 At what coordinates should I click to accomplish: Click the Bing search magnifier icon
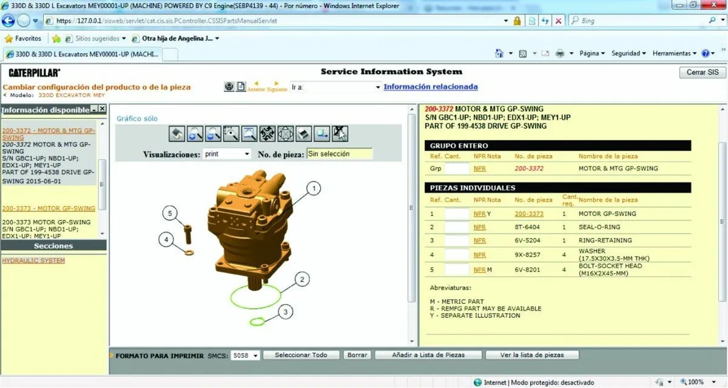pyautogui.click(x=713, y=21)
